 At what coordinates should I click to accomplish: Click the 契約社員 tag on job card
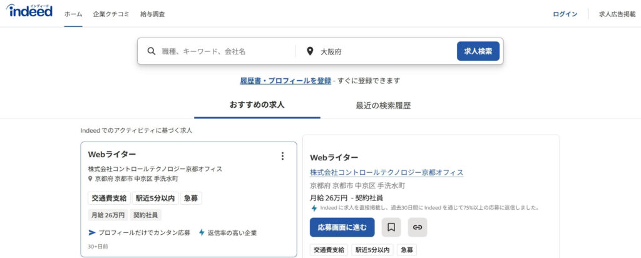point(145,215)
